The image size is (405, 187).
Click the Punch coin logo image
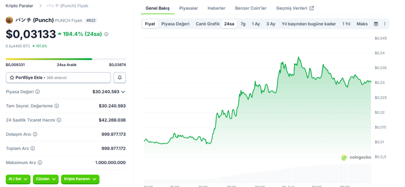[x=9, y=20]
